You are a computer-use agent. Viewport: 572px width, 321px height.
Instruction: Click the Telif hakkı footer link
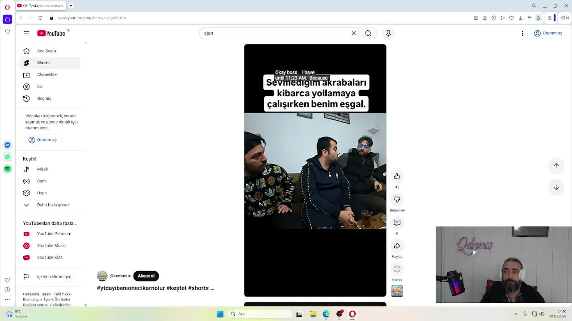(x=63, y=294)
